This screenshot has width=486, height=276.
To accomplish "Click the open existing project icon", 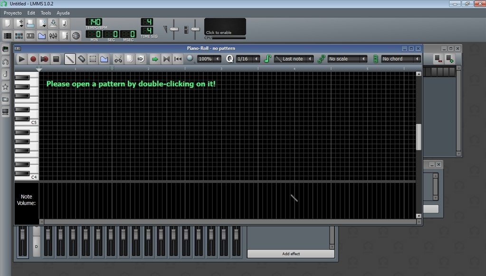I will [30, 23].
